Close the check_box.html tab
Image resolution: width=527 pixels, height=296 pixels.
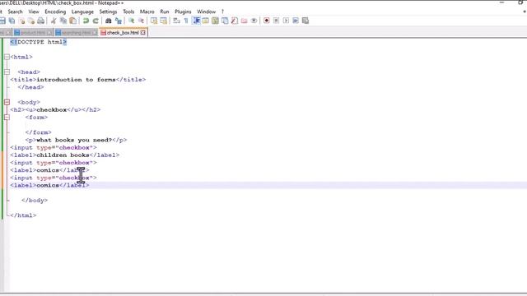click(142, 33)
